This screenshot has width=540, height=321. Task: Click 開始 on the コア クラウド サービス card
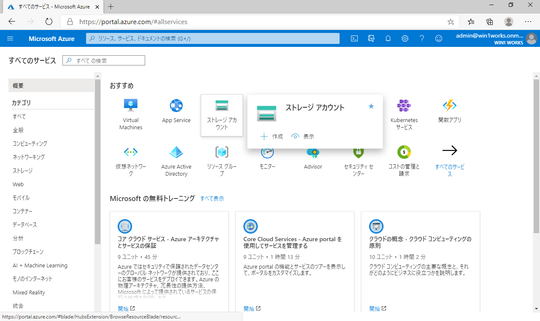tap(126, 309)
